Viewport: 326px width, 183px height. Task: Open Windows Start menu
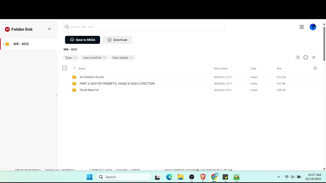pos(89,177)
